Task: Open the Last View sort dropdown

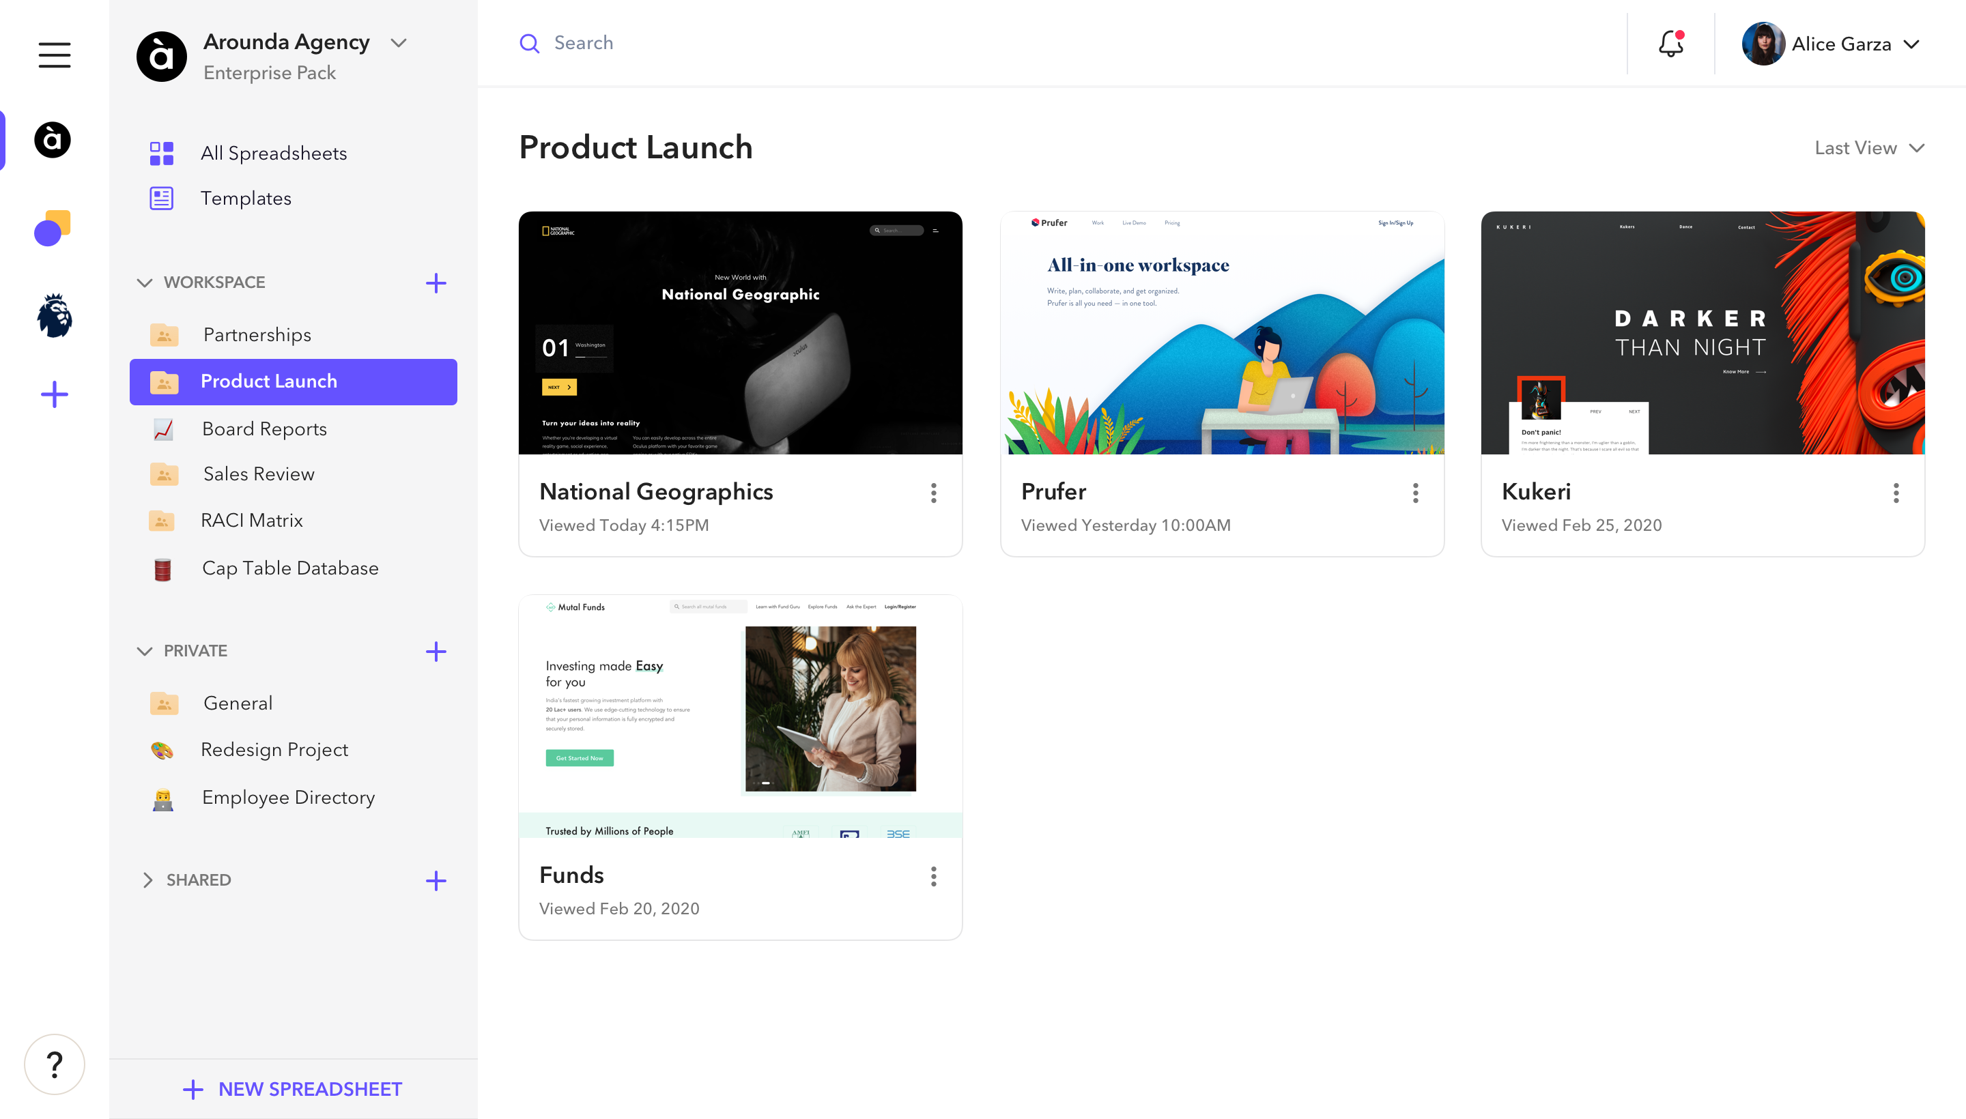Action: 1869,148
